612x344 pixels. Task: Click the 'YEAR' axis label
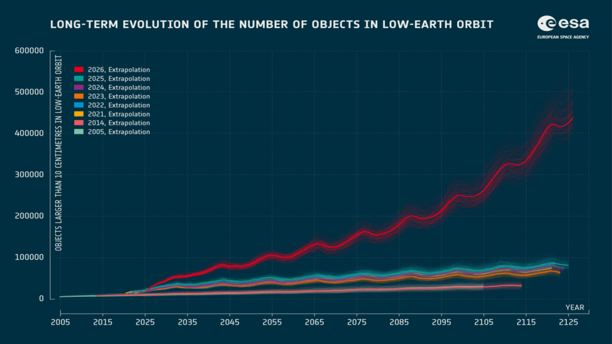pyautogui.click(x=574, y=308)
